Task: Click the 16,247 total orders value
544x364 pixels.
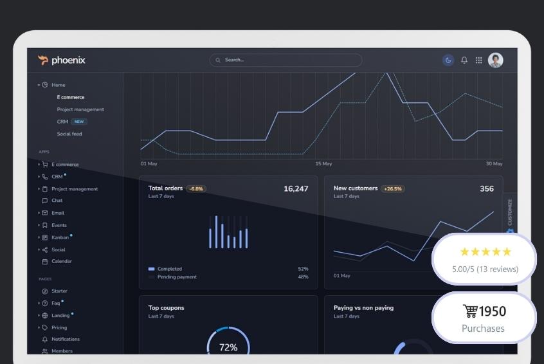Action: [296, 189]
